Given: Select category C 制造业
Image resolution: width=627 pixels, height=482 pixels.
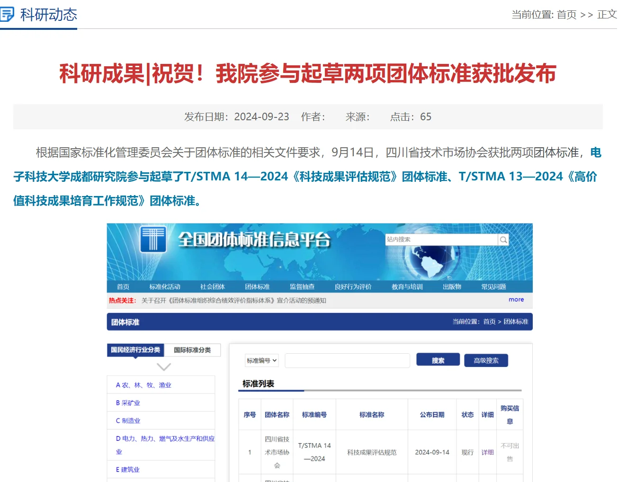Looking at the screenshot, I should tap(128, 420).
